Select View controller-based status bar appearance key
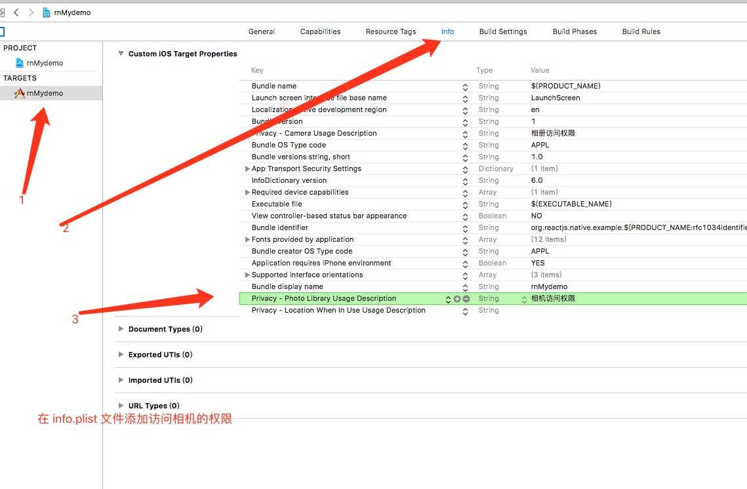The image size is (747, 489). 329,216
